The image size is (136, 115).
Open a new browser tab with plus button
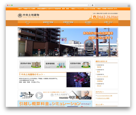point(129,6)
